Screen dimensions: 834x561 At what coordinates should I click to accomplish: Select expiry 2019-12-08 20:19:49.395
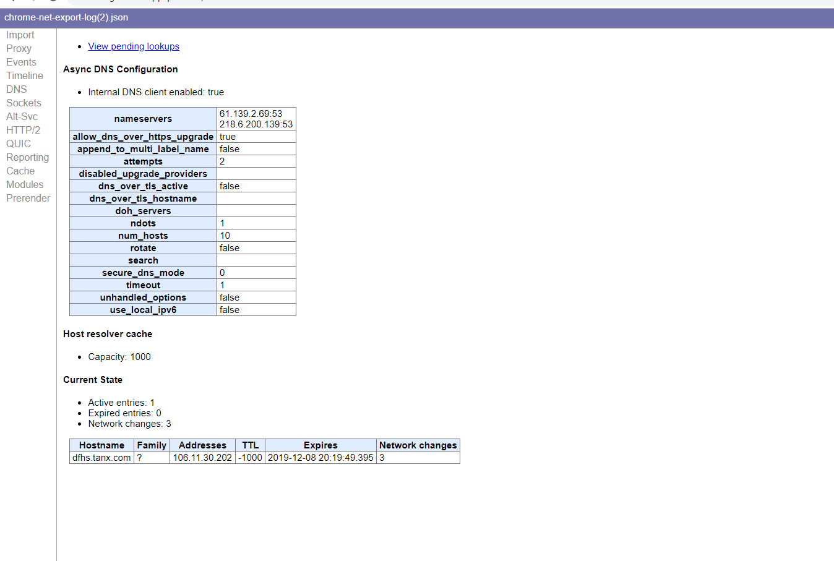(x=320, y=458)
